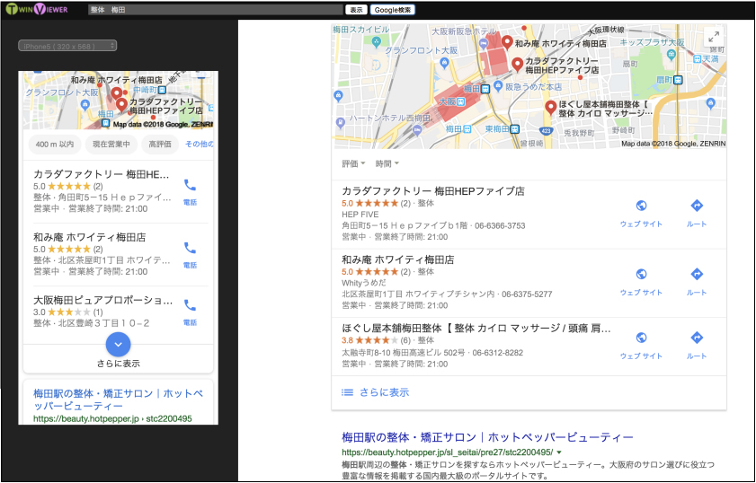Image resolution: width=756 pixels, height=483 pixels.
Task: Select the 400 m 以内 filter chip
Action: pos(55,144)
